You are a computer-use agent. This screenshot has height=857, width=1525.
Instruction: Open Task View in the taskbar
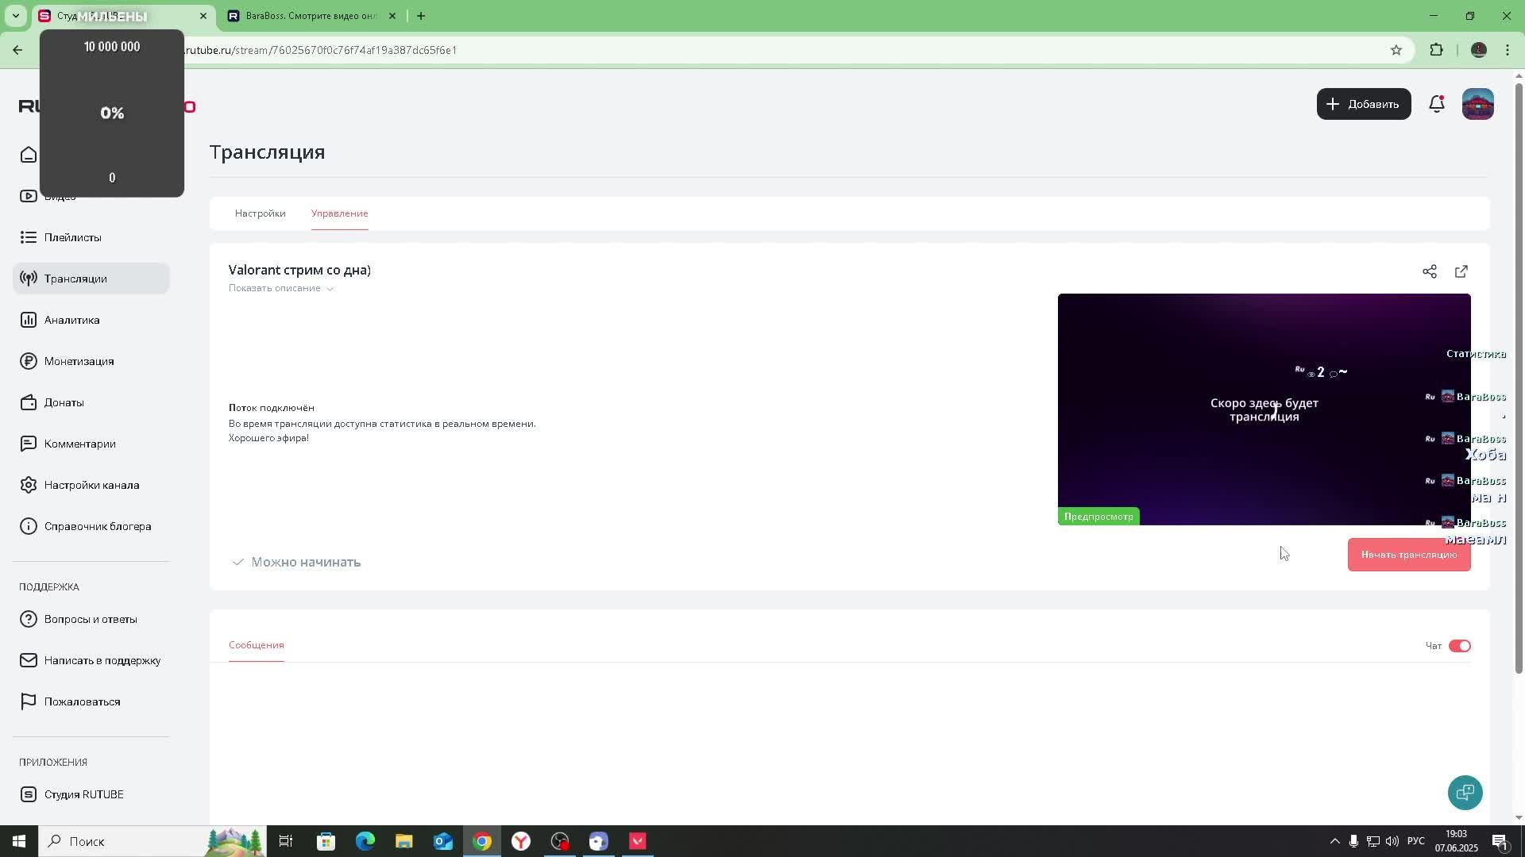tap(286, 841)
